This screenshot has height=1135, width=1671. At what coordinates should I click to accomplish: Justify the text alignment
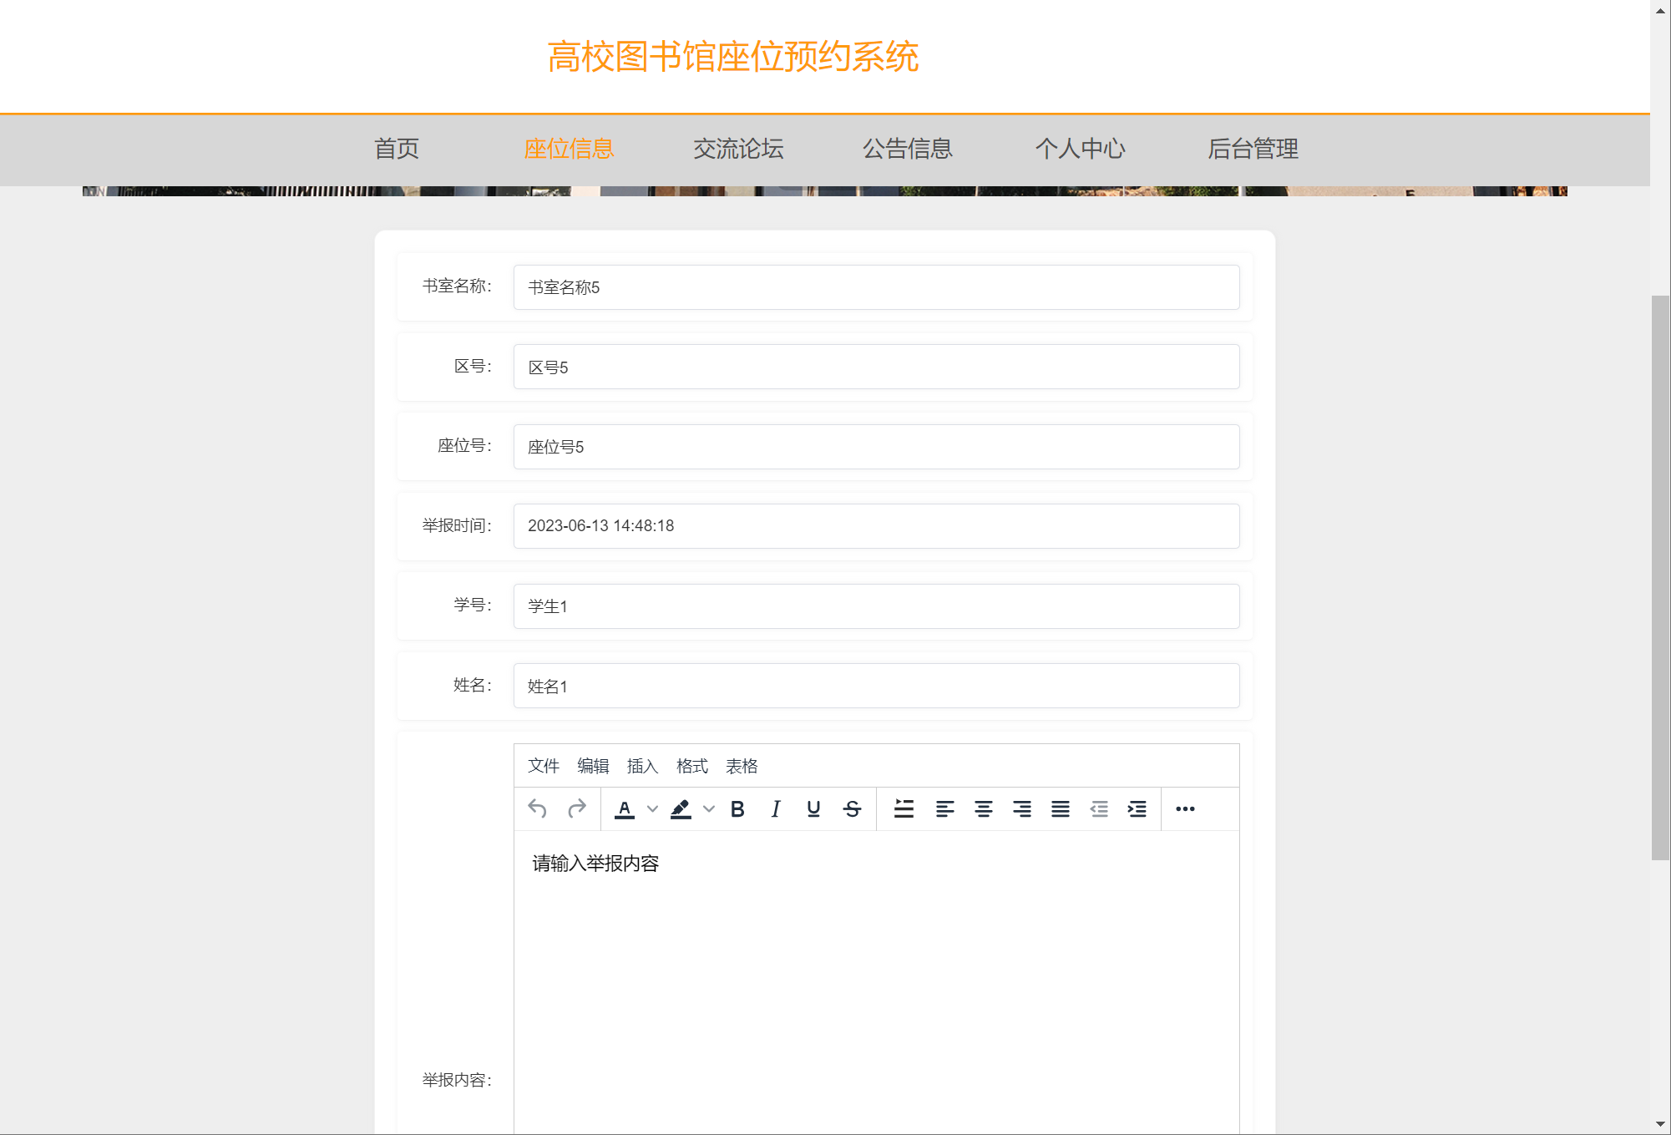1060,808
